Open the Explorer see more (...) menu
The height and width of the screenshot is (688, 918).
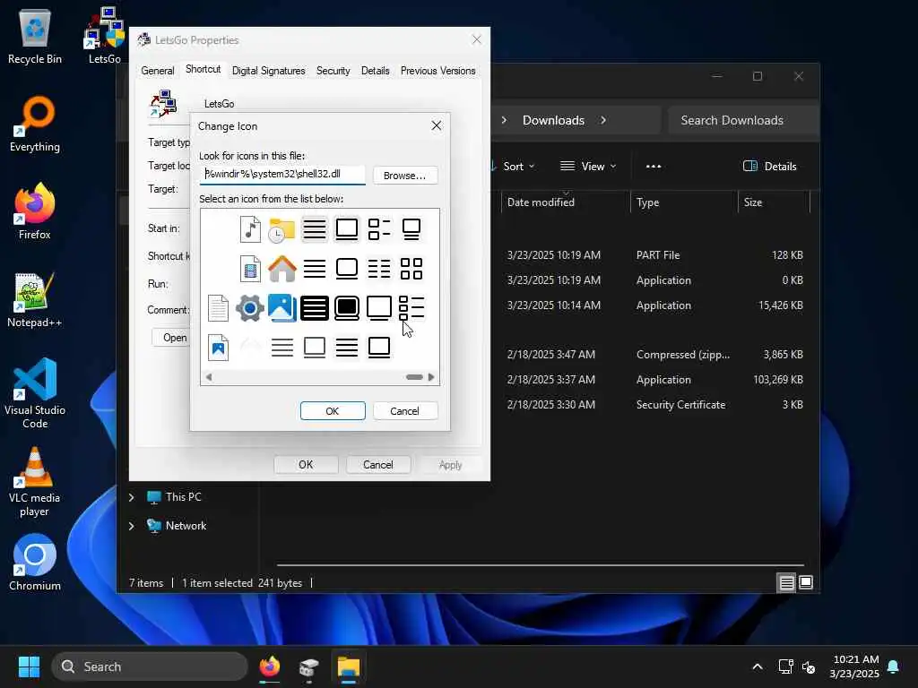pyautogui.click(x=654, y=166)
